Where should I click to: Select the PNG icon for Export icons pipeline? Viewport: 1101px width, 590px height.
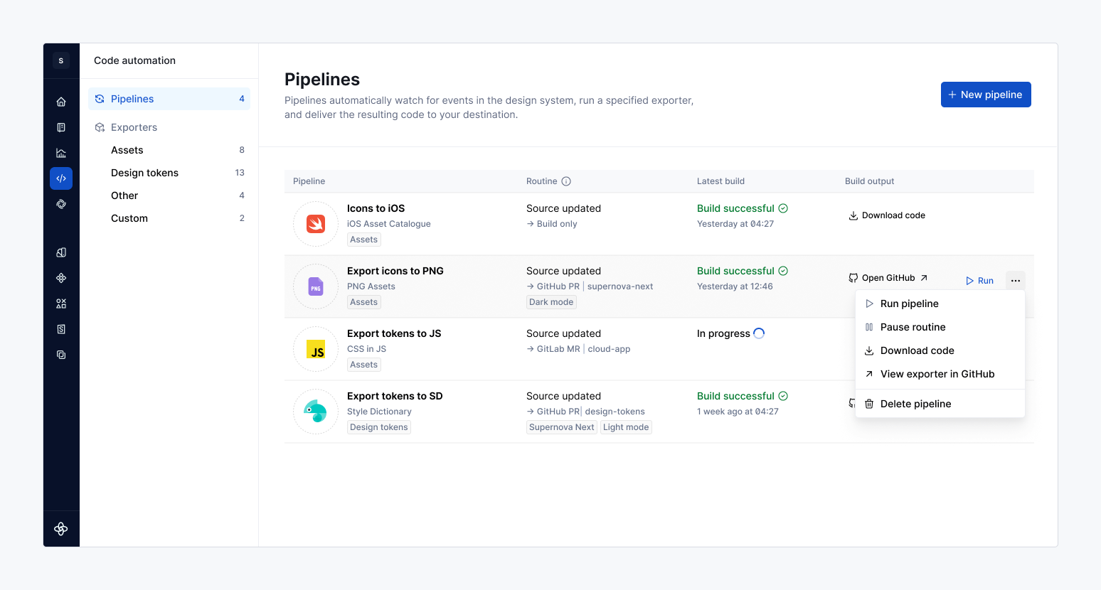[315, 286]
